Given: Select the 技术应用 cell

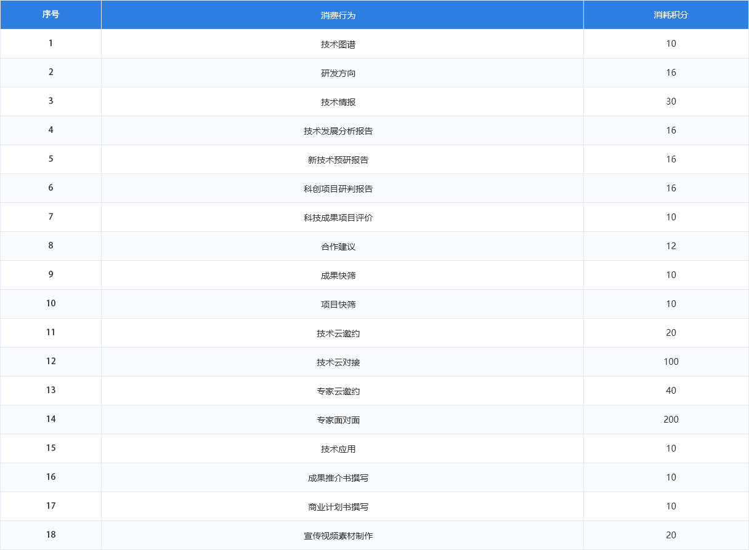Looking at the screenshot, I should click(338, 449).
